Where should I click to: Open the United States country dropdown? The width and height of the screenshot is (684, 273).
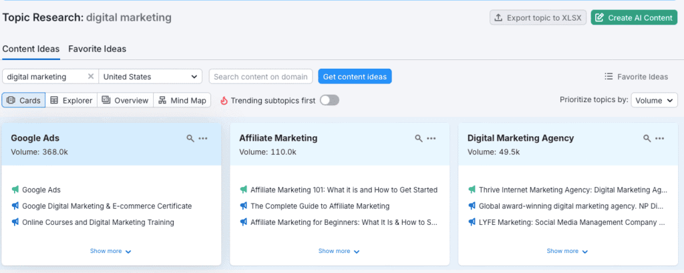point(151,77)
